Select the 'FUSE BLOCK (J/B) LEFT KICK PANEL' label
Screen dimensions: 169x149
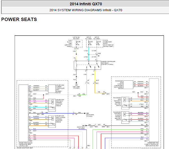click(x=68, y=43)
